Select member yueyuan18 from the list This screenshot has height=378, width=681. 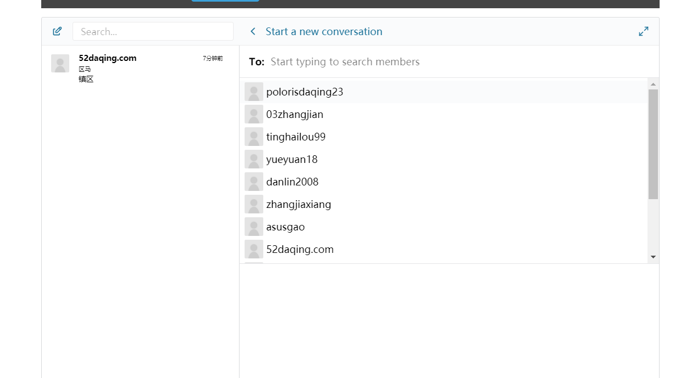tap(292, 159)
